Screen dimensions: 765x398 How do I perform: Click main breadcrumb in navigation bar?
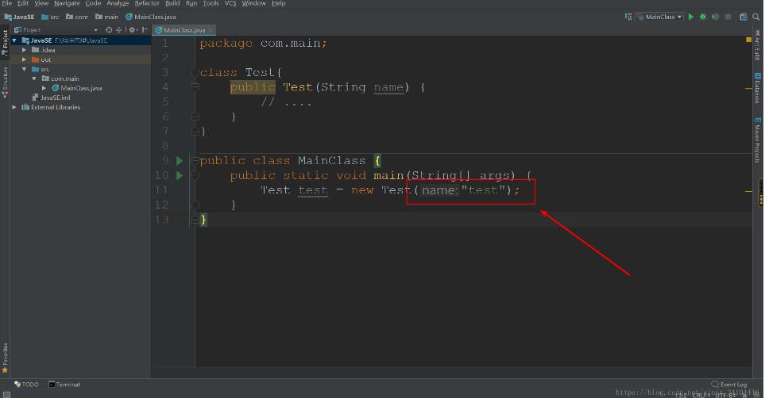coord(107,17)
